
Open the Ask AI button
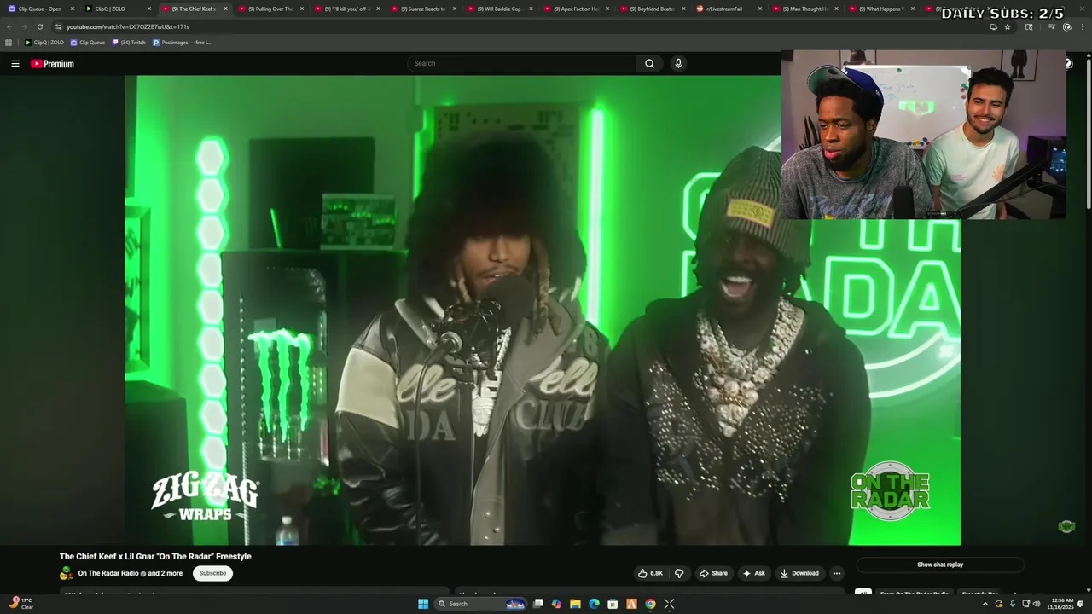[x=753, y=573]
